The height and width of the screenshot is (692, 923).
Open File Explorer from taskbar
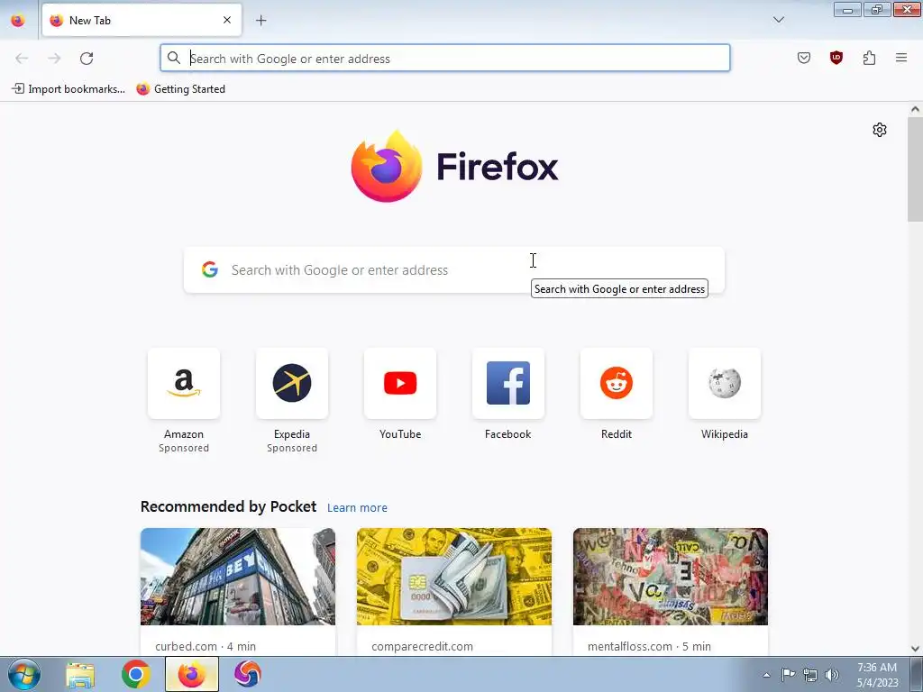tap(80, 674)
